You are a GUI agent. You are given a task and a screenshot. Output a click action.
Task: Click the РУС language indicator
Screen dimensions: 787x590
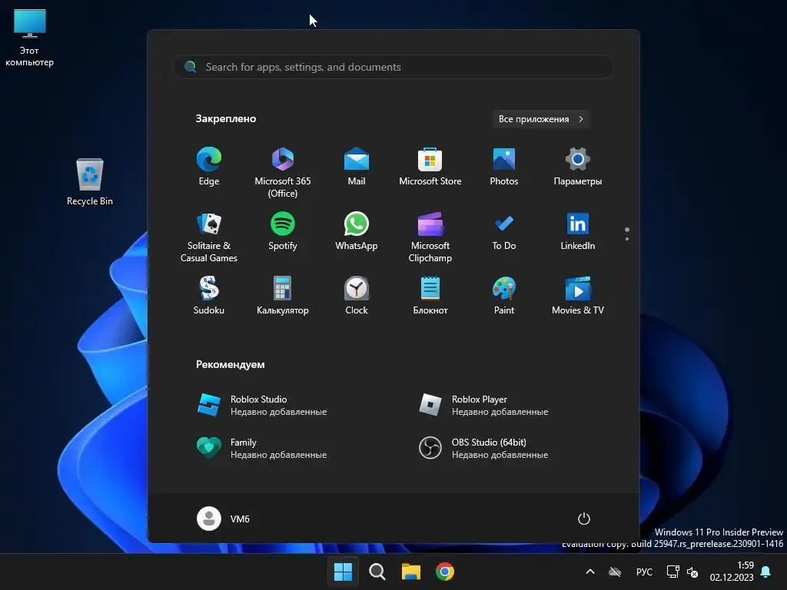tap(645, 572)
